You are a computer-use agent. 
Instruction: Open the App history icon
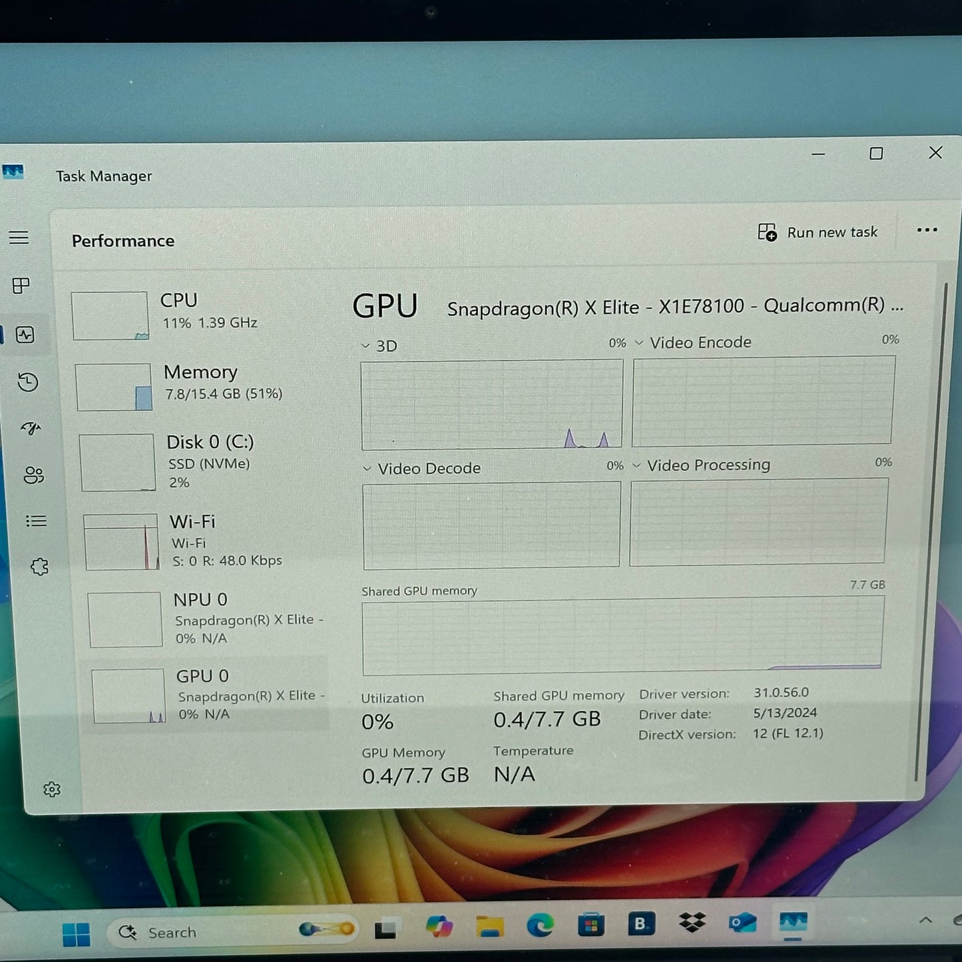28,381
